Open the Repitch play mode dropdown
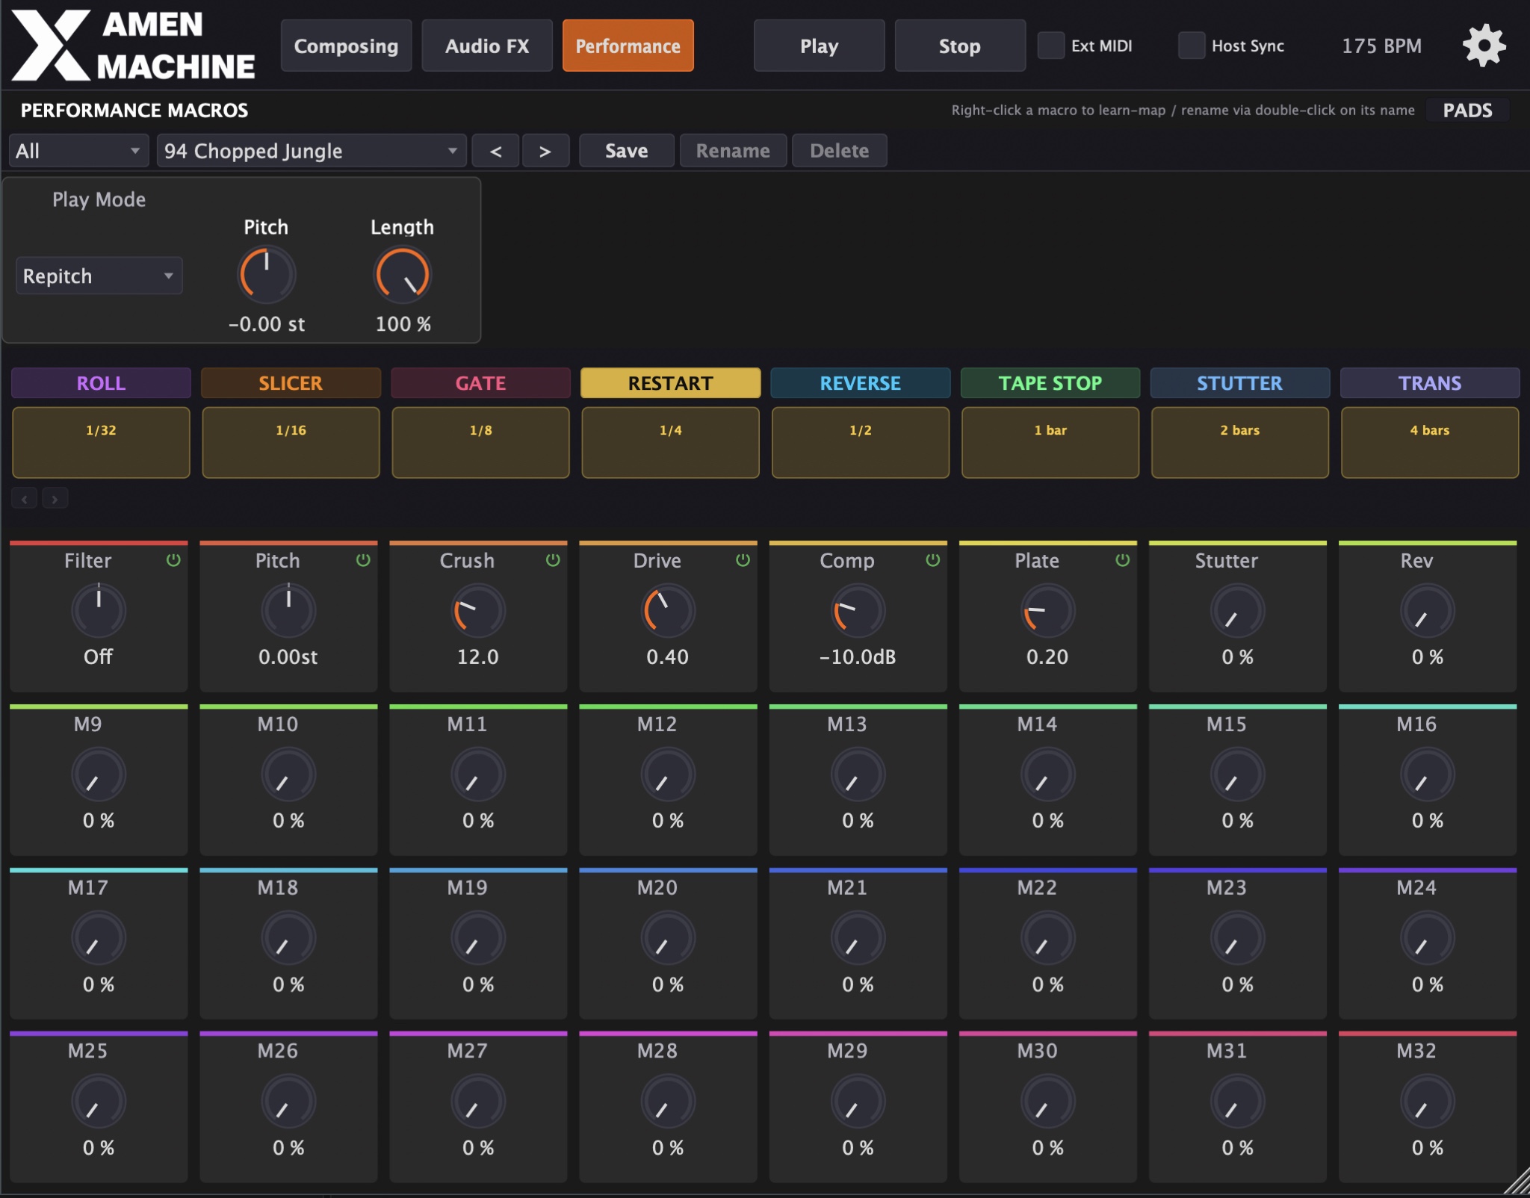 (x=99, y=276)
